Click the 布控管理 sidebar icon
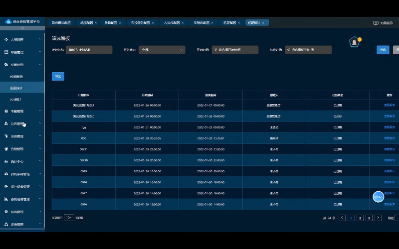The image size is (399, 249). click(6, 52)
